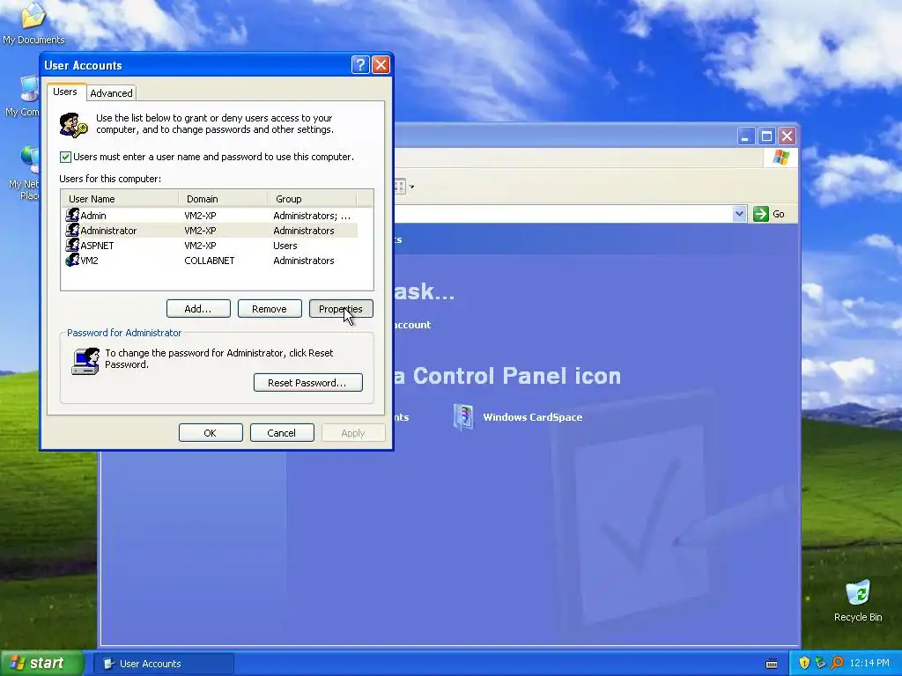This screenshot has width=902, height=676.
Task: Click Reset Password... button
Action: click(x=307, y=383)
